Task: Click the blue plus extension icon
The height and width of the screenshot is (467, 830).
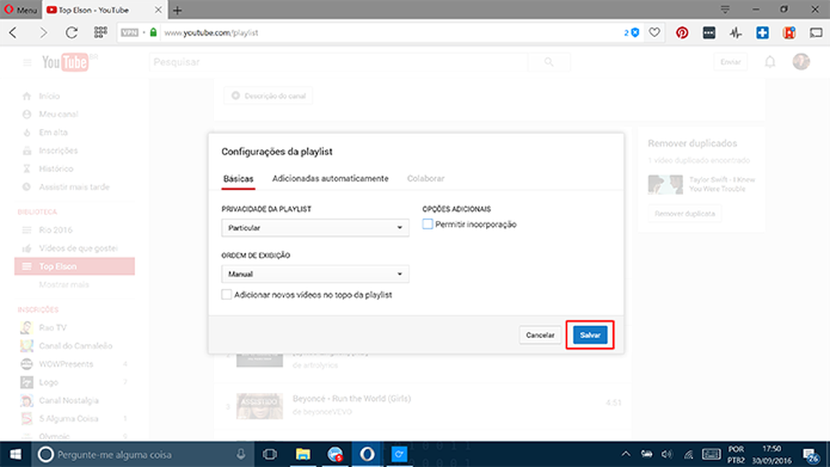Action: (x=763, y=33)
